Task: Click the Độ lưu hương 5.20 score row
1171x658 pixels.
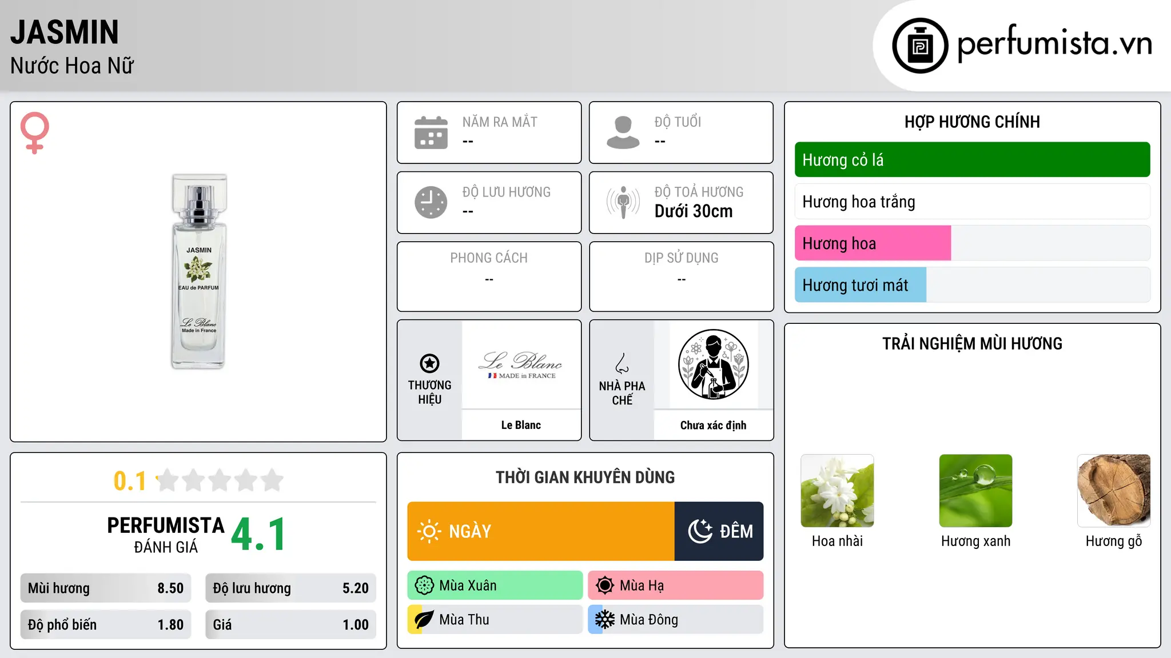Action: click(290, 588)
